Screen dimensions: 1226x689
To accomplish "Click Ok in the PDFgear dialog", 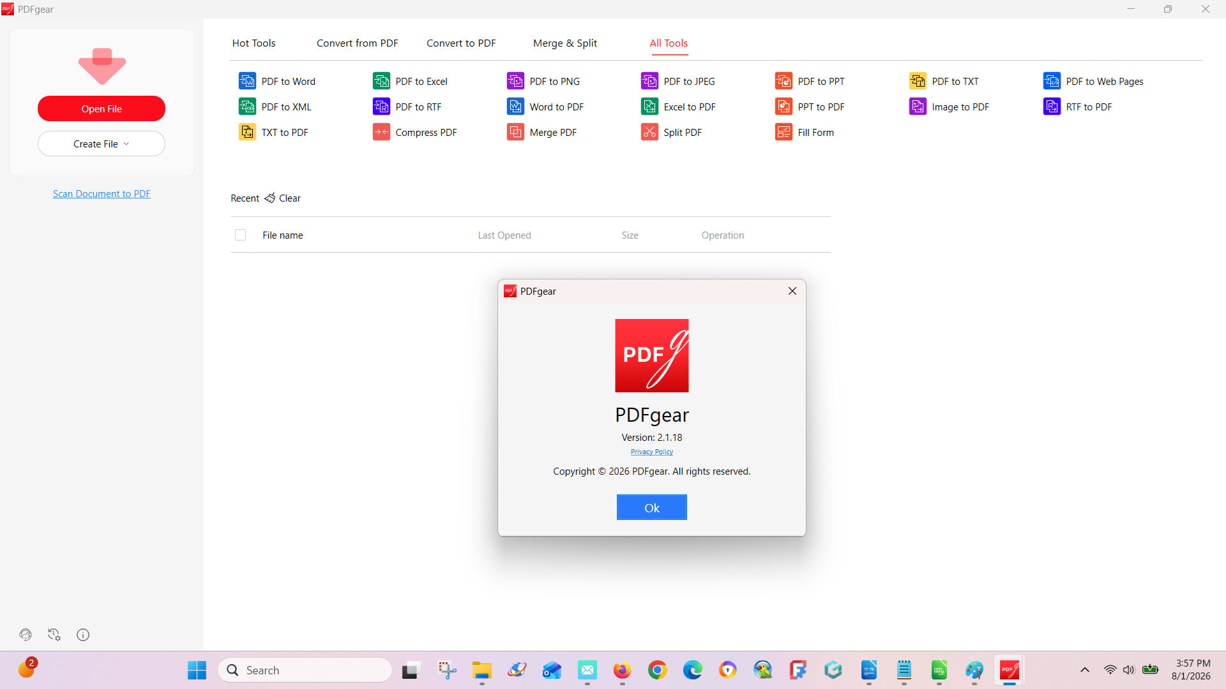I will [x=652, y=508].
